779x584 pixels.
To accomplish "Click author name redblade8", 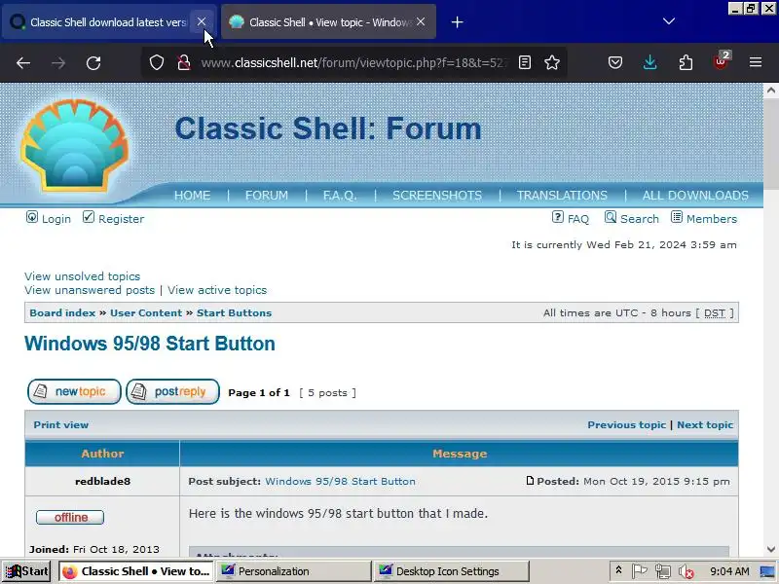I will tap(103, 481).
